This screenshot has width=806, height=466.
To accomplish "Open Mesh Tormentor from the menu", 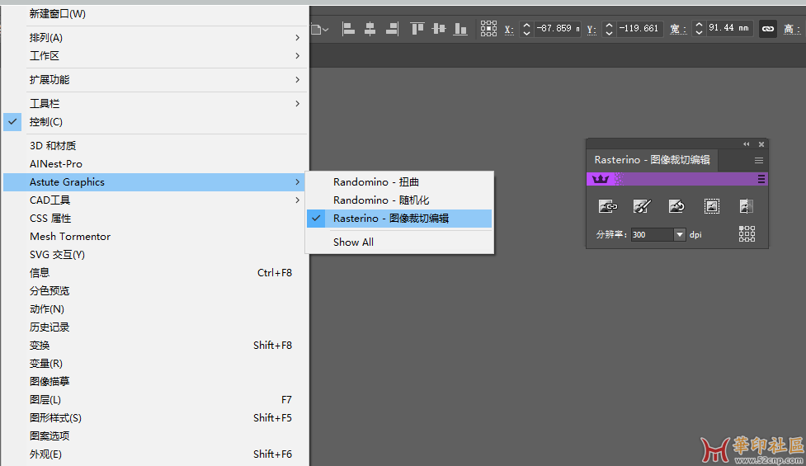I will click(x=155, y=237).
